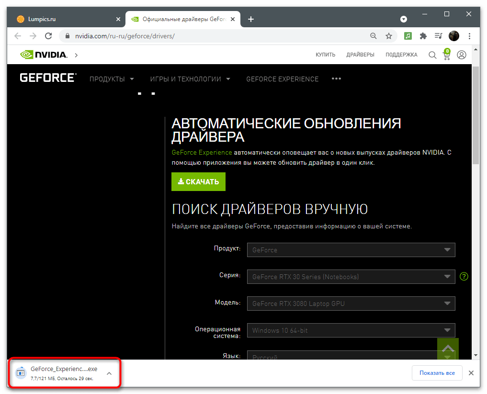View site information lock icon
Image resolution: width=487 pixels, height=394 pixels.
pos(68,36)
